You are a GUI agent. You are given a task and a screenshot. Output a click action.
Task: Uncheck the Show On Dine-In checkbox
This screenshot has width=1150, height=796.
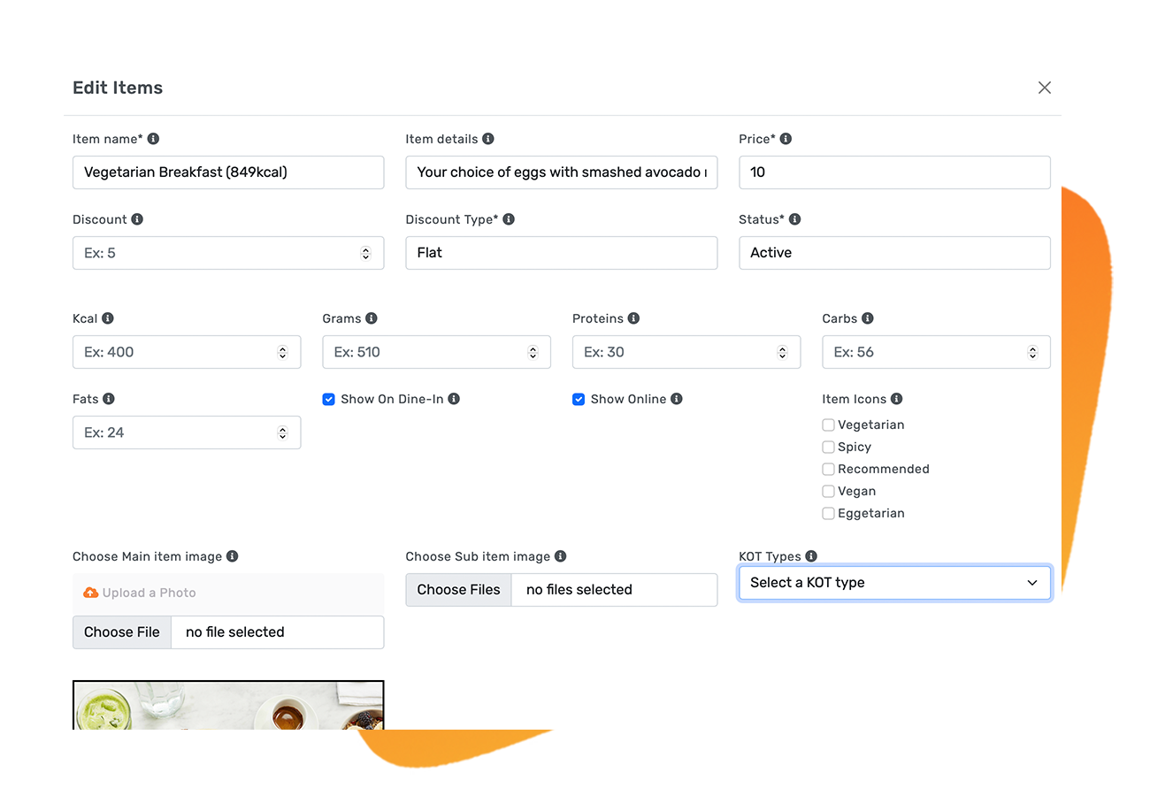pyautogui.click(x=329, y=400)
